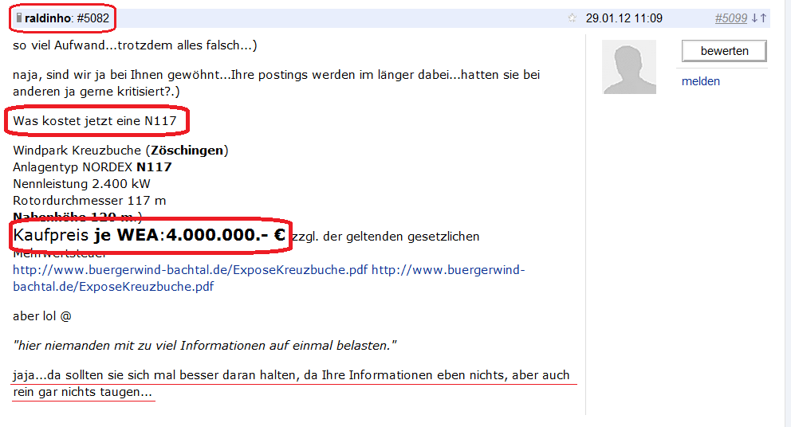Select the text 'Was kostet jetzt eine N117'
Image resolution: width=791 pixels, height=427 pixels.
[95, 121]
